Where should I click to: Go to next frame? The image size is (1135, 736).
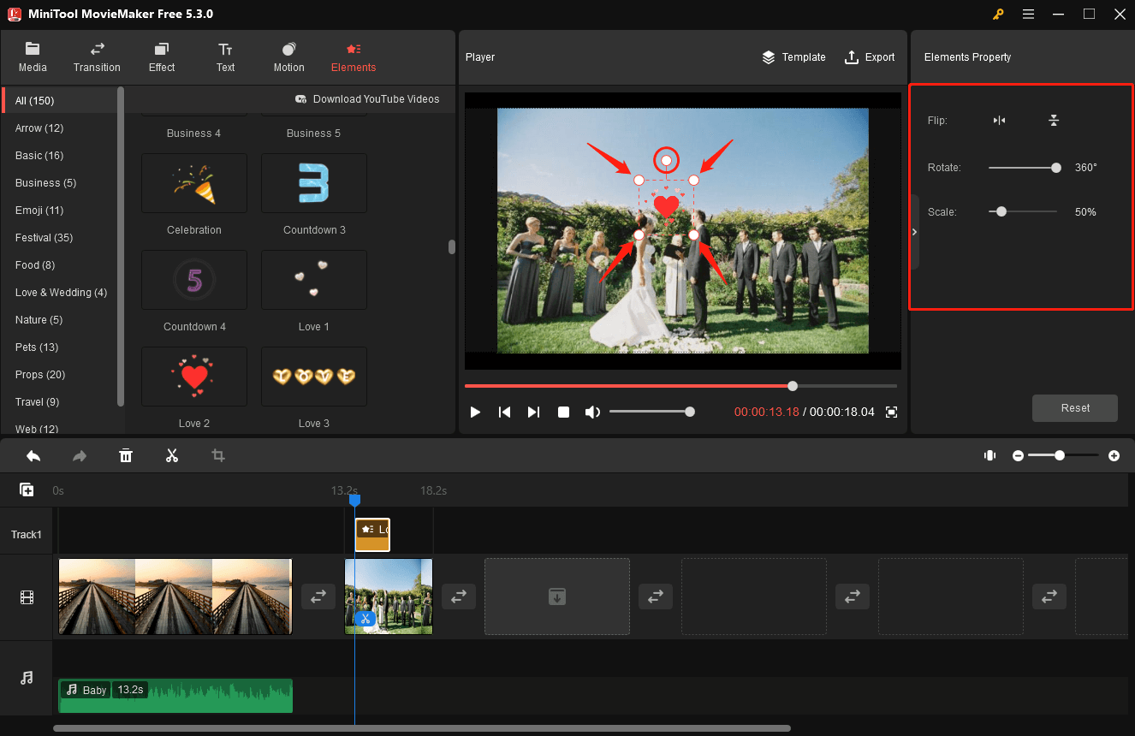tap(533, 413)
